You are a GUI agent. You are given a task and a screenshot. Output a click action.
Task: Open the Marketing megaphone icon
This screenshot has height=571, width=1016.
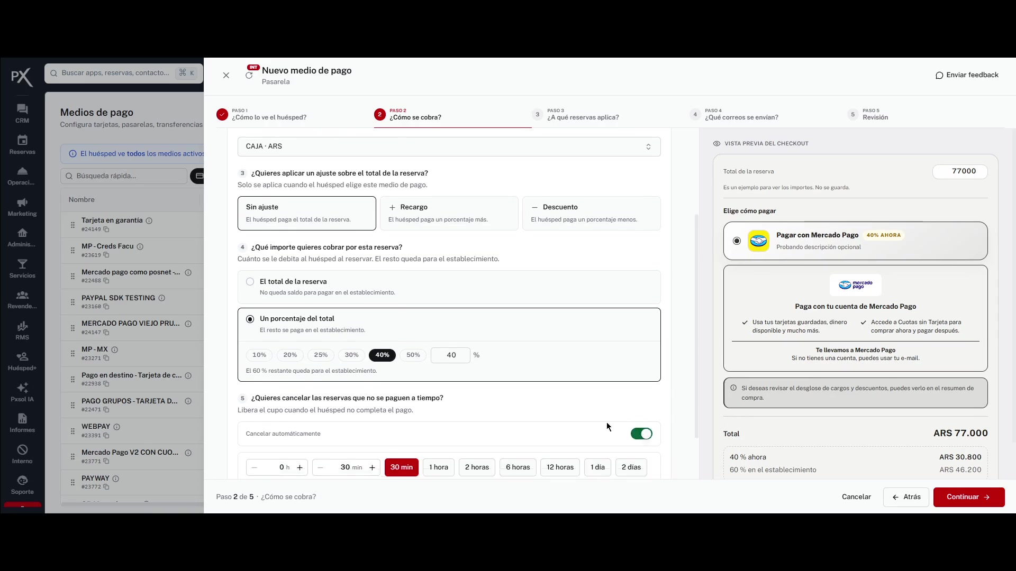pyautogui.click(x=22, y=202)
